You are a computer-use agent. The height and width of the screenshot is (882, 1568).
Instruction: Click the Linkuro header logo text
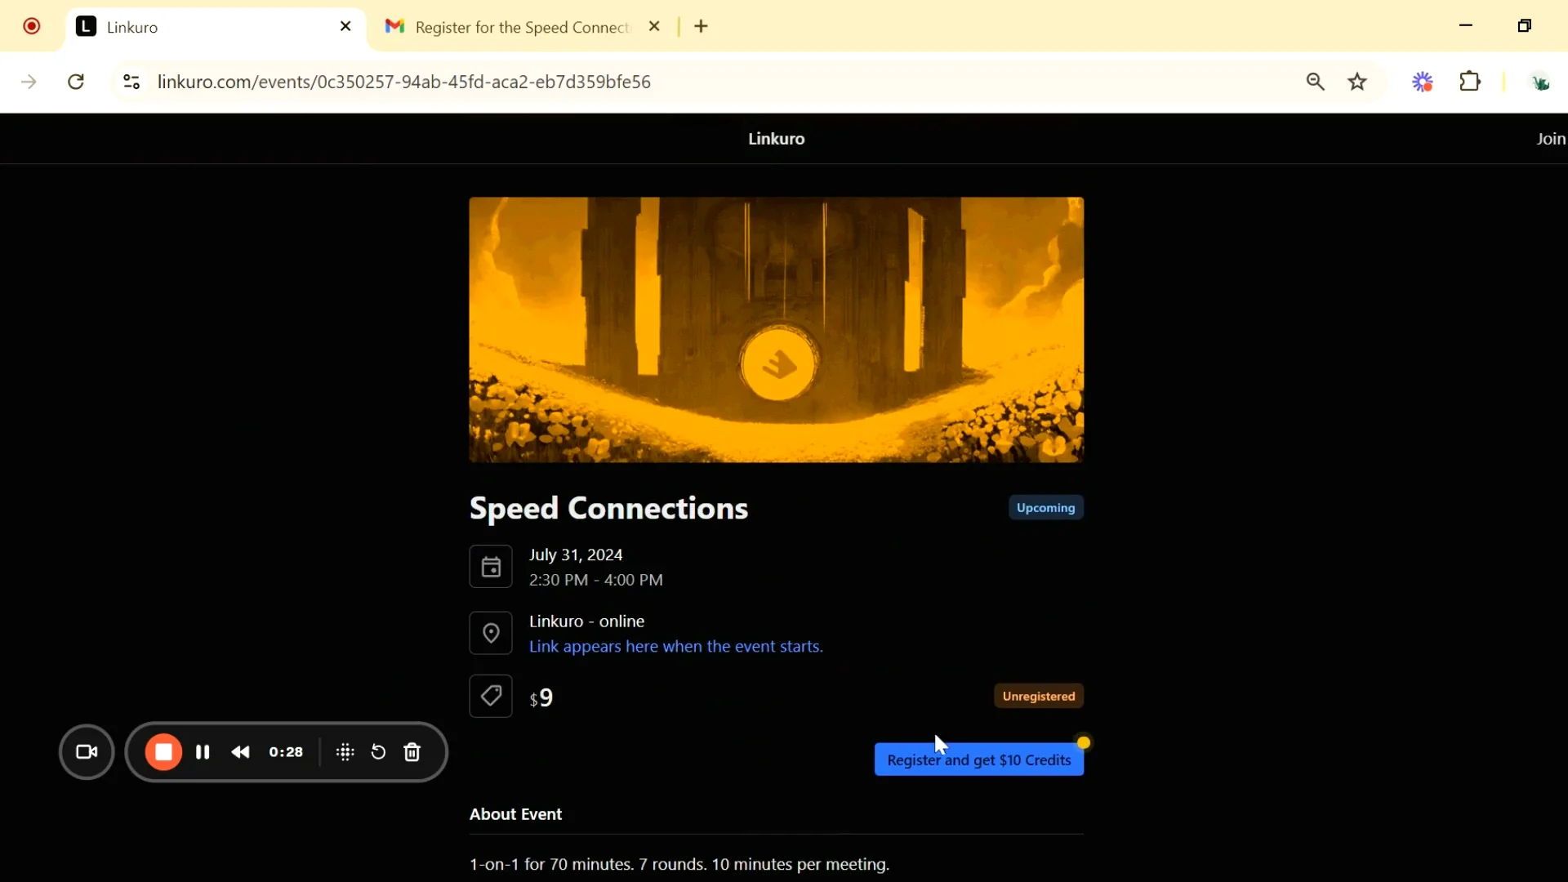pyautogui.click(x=777, y=140)
